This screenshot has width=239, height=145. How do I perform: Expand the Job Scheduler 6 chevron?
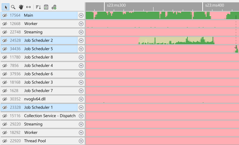(81, 74)
